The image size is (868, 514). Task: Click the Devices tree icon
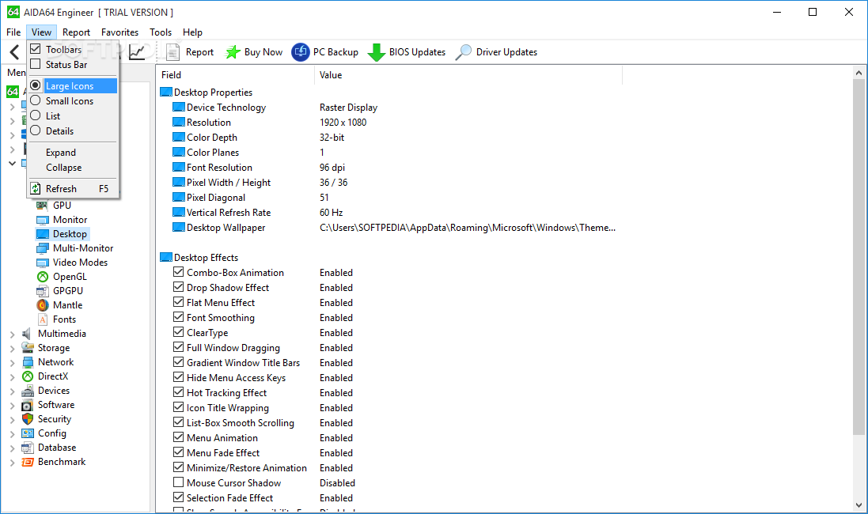28,391
